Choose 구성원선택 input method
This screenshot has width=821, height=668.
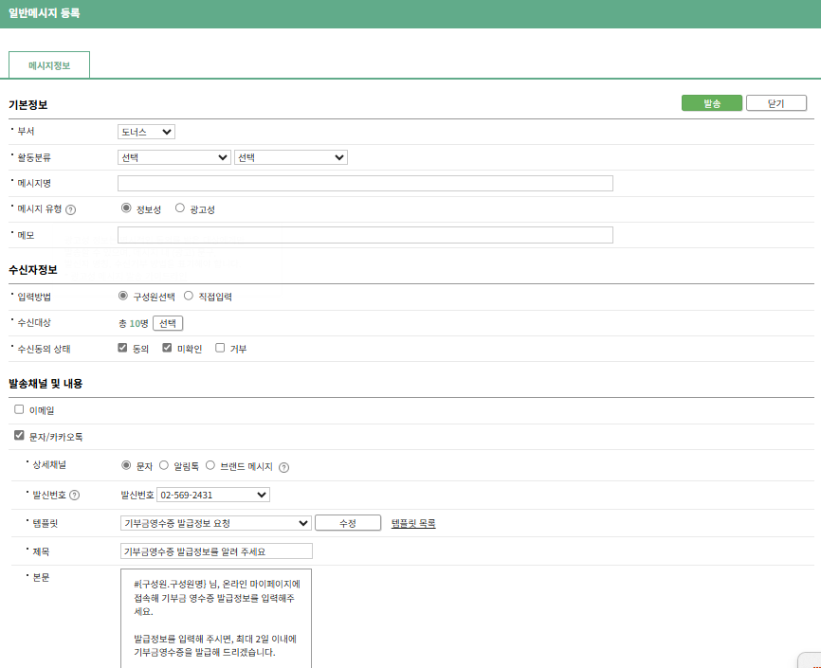coord(123,296)
